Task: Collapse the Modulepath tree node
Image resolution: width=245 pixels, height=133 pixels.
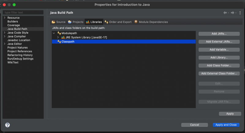Action: [x=54, y=33]
